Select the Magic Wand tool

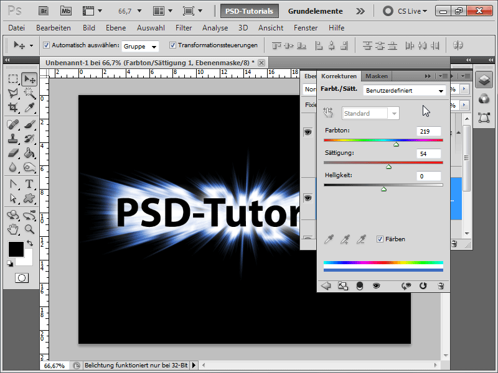tap(29, 93)
